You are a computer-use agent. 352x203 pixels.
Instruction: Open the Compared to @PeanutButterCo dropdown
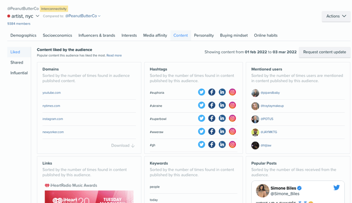click(x=83, y=16)
